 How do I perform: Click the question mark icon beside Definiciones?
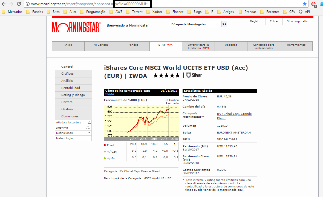pyautogui.click(x=89, y=133)
